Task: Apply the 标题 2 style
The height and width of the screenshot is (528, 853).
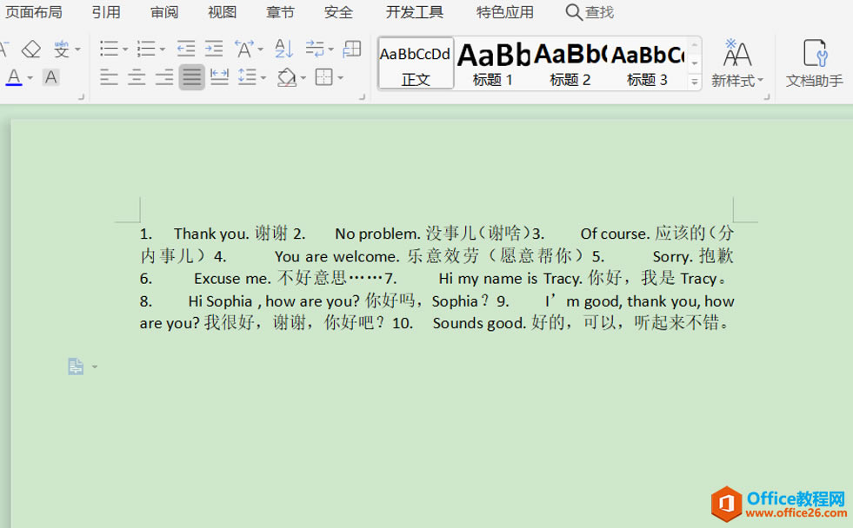Action: pos(570,63)
